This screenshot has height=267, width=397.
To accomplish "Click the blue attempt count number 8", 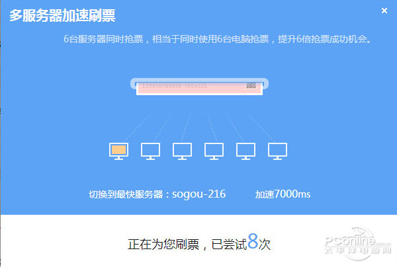I will point(253,241).
